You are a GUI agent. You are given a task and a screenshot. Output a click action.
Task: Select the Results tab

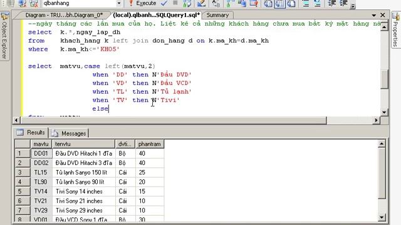(x=31, y=132)
